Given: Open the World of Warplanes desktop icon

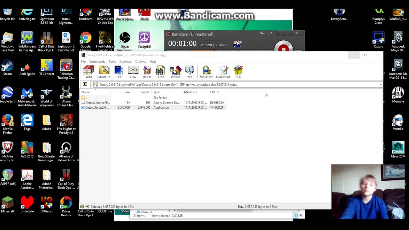Looking at the screenshot, I should pyautogui.click(x=47, y=97).
